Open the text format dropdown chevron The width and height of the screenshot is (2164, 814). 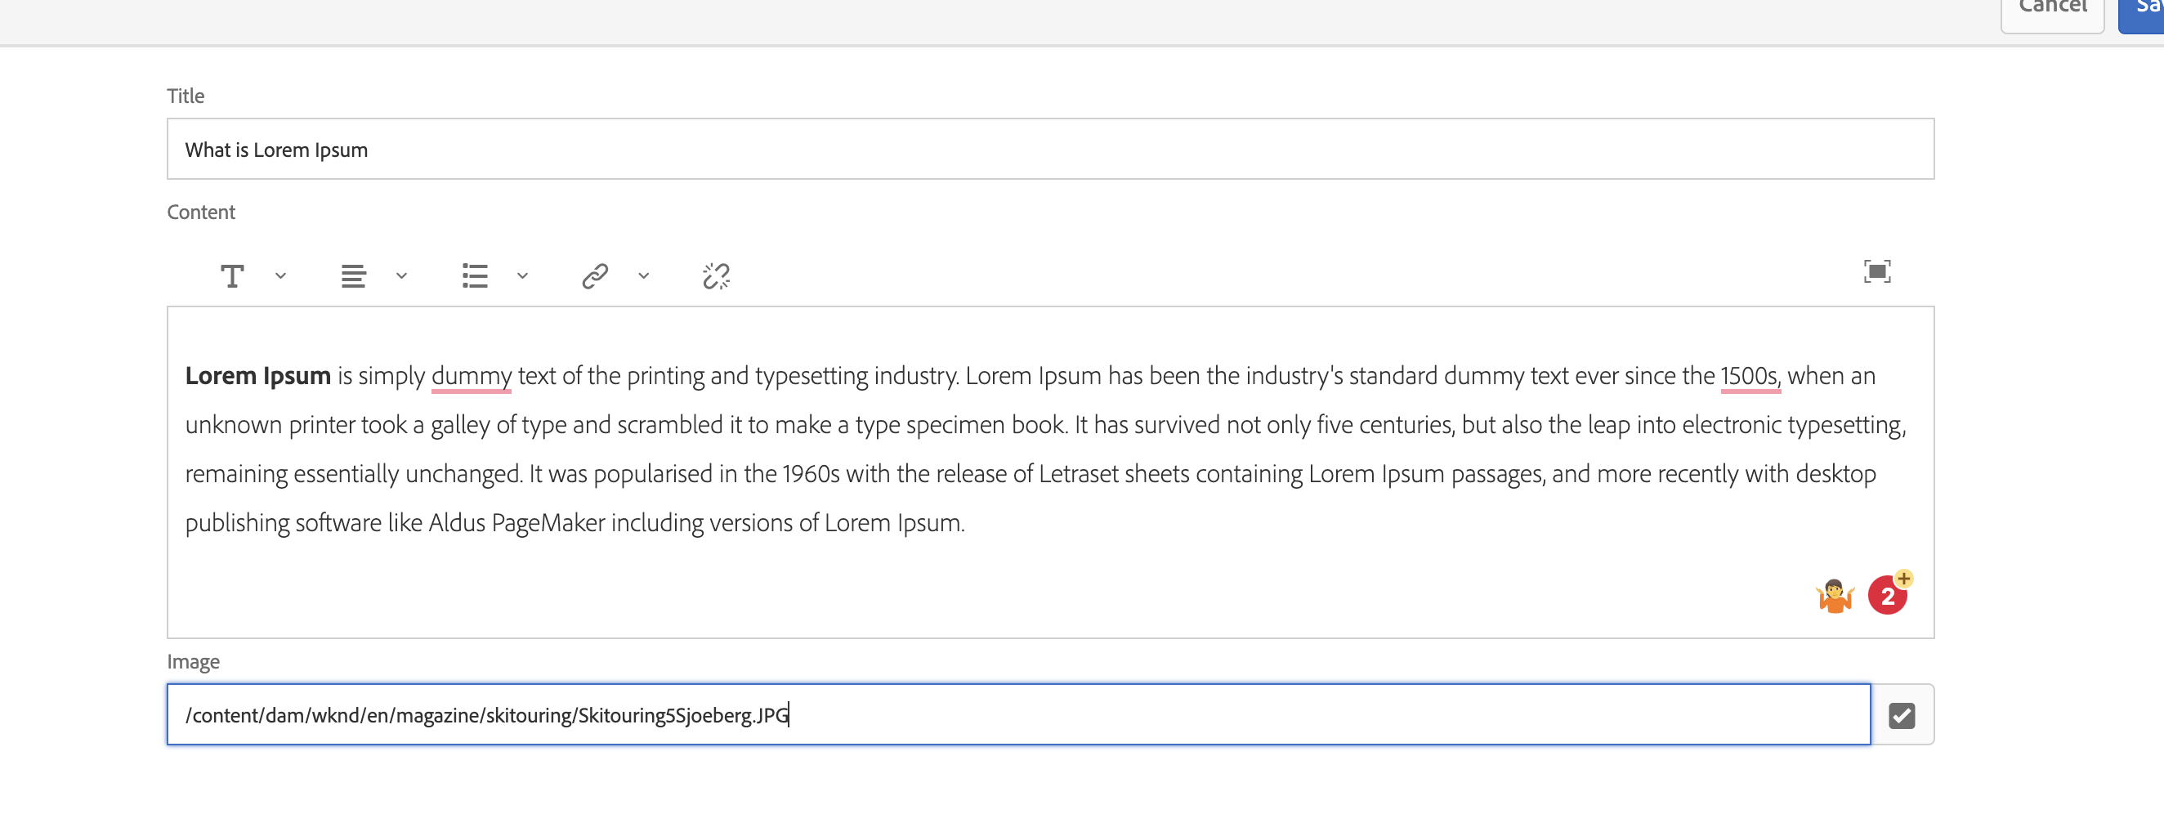[281, 275]
